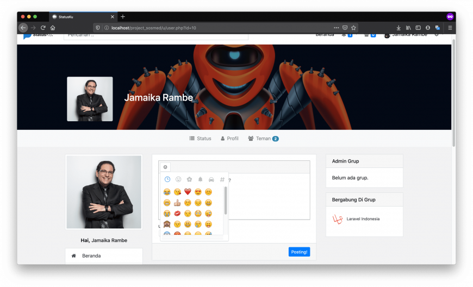Click the tracking protection shield icon

point(98,28)
